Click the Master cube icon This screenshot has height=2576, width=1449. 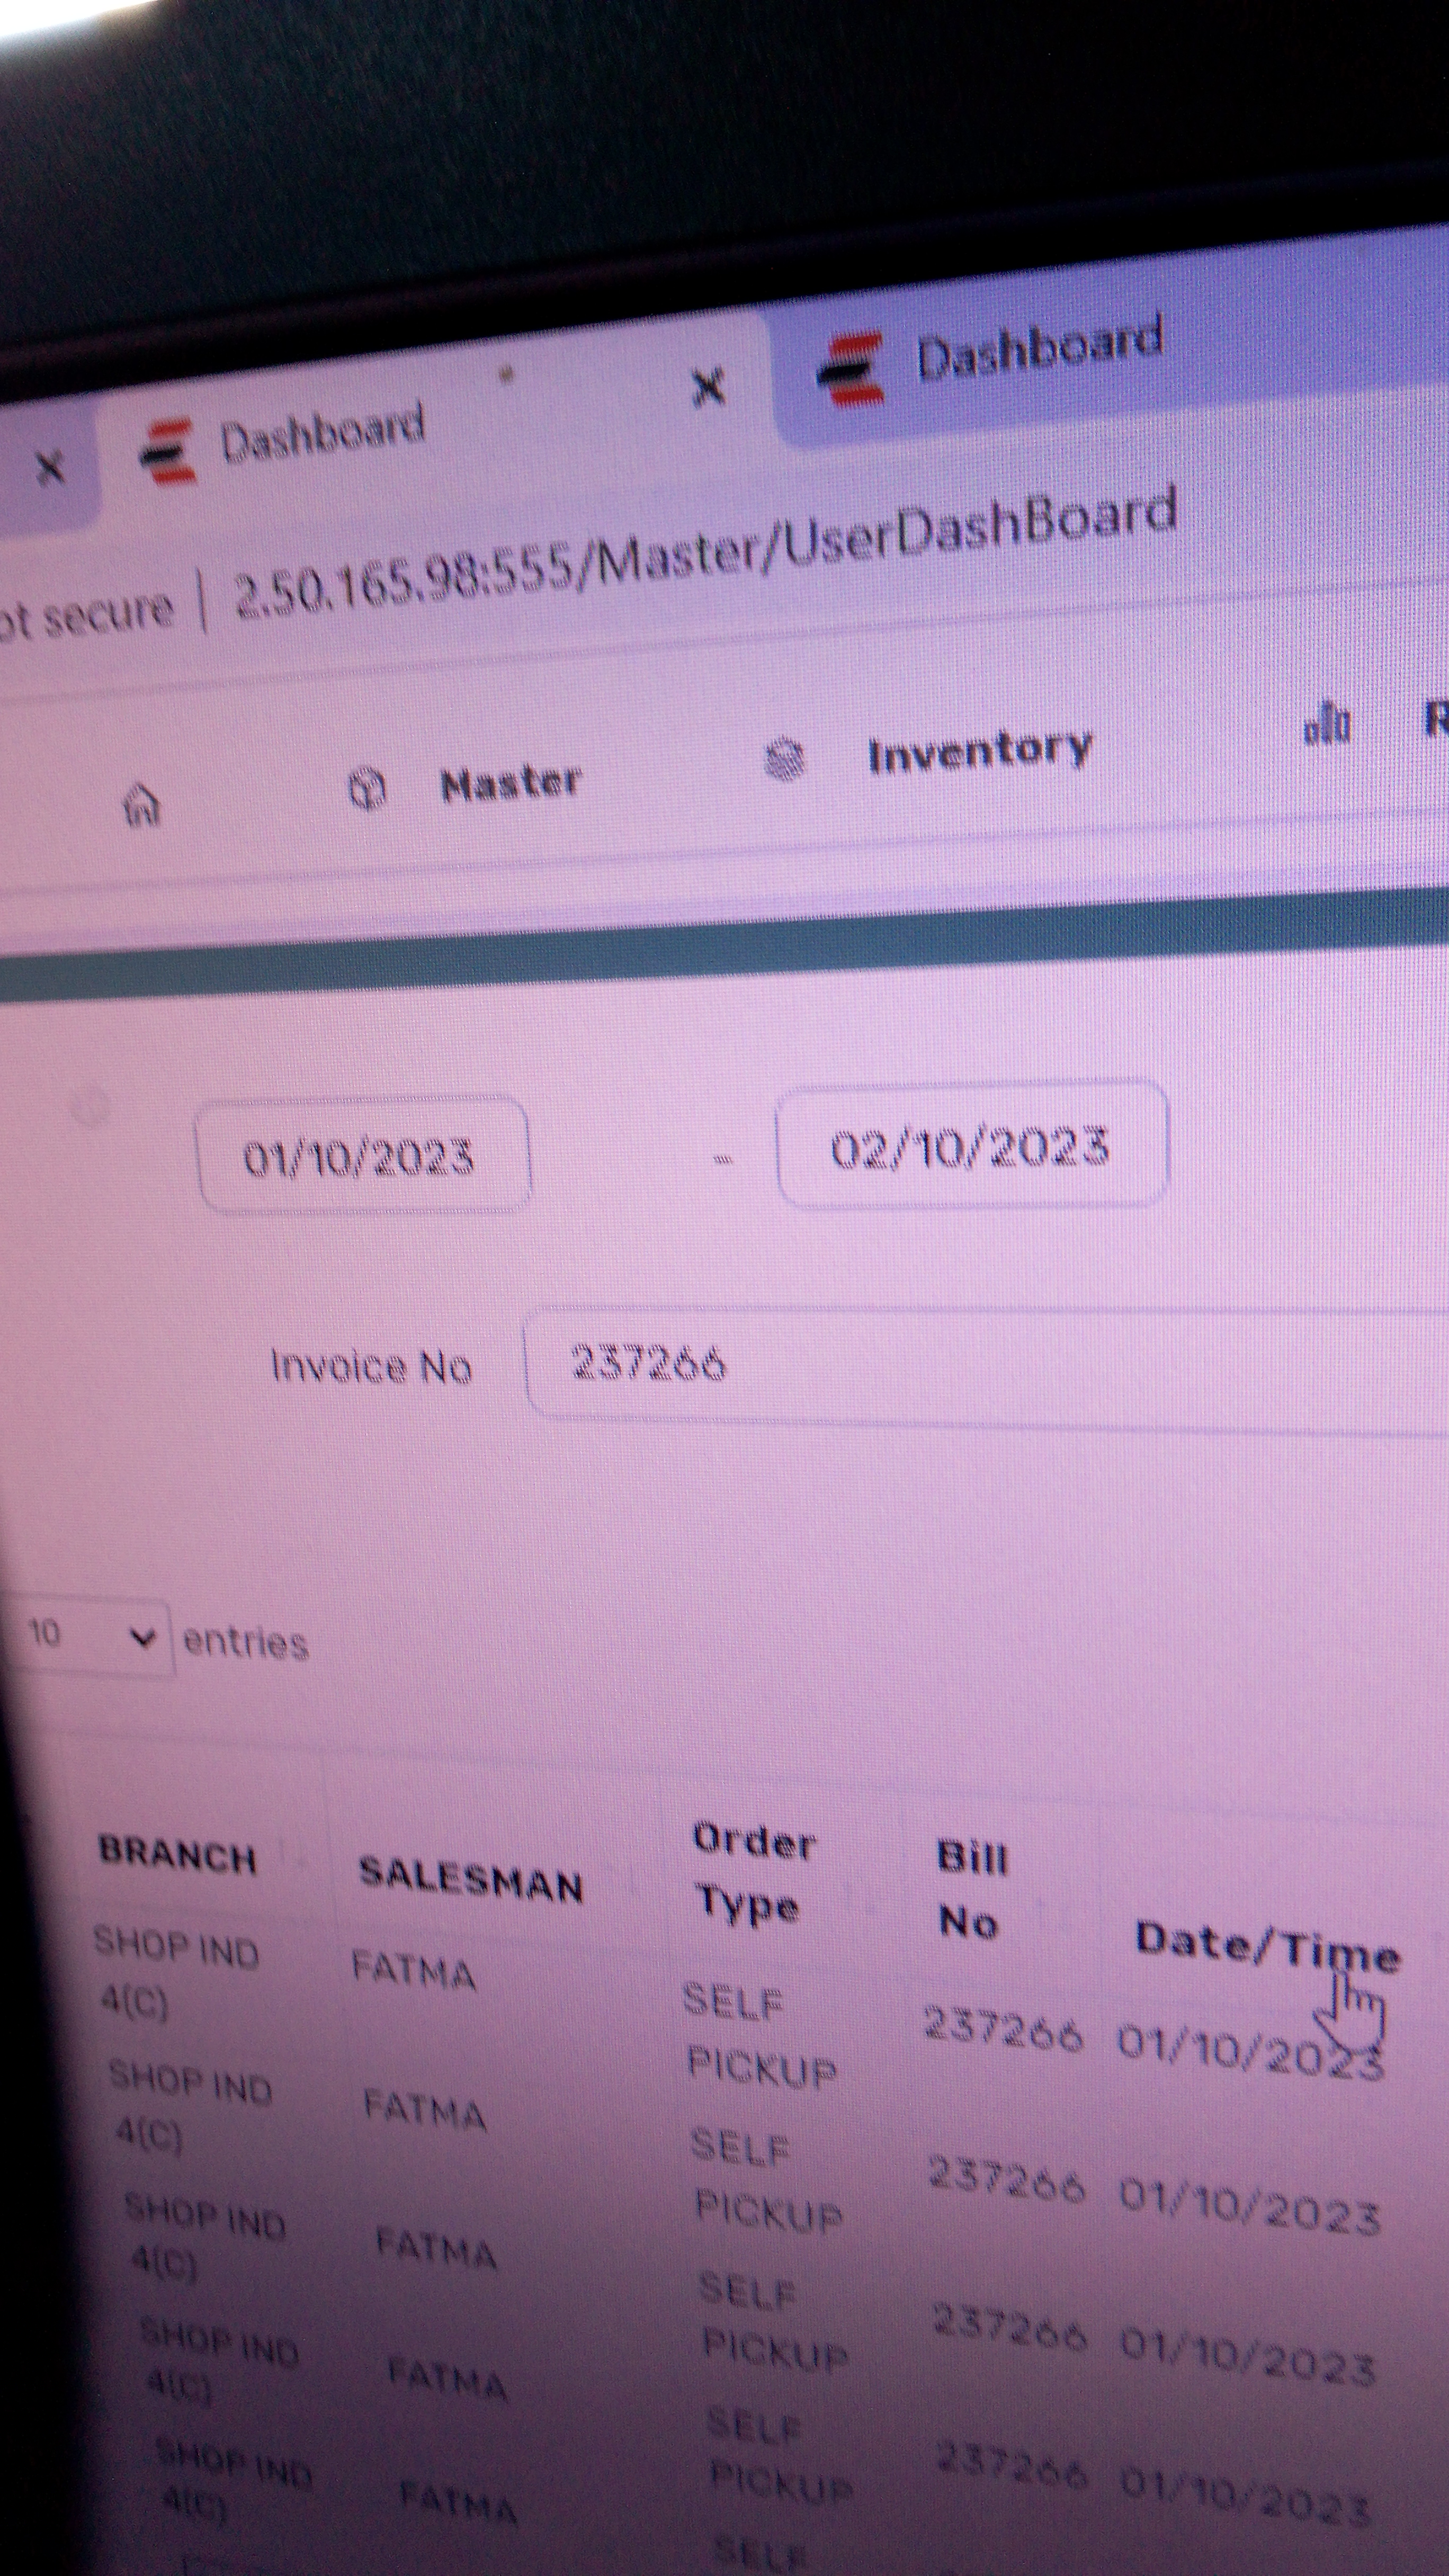click(367, 789)
